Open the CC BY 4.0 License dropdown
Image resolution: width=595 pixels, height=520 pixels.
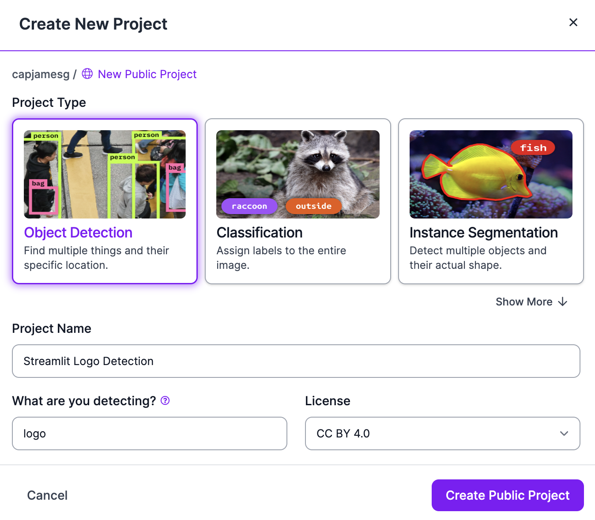coord(442,433)
